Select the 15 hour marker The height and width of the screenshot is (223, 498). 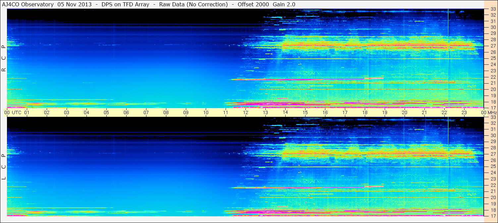tap(305, 112)
